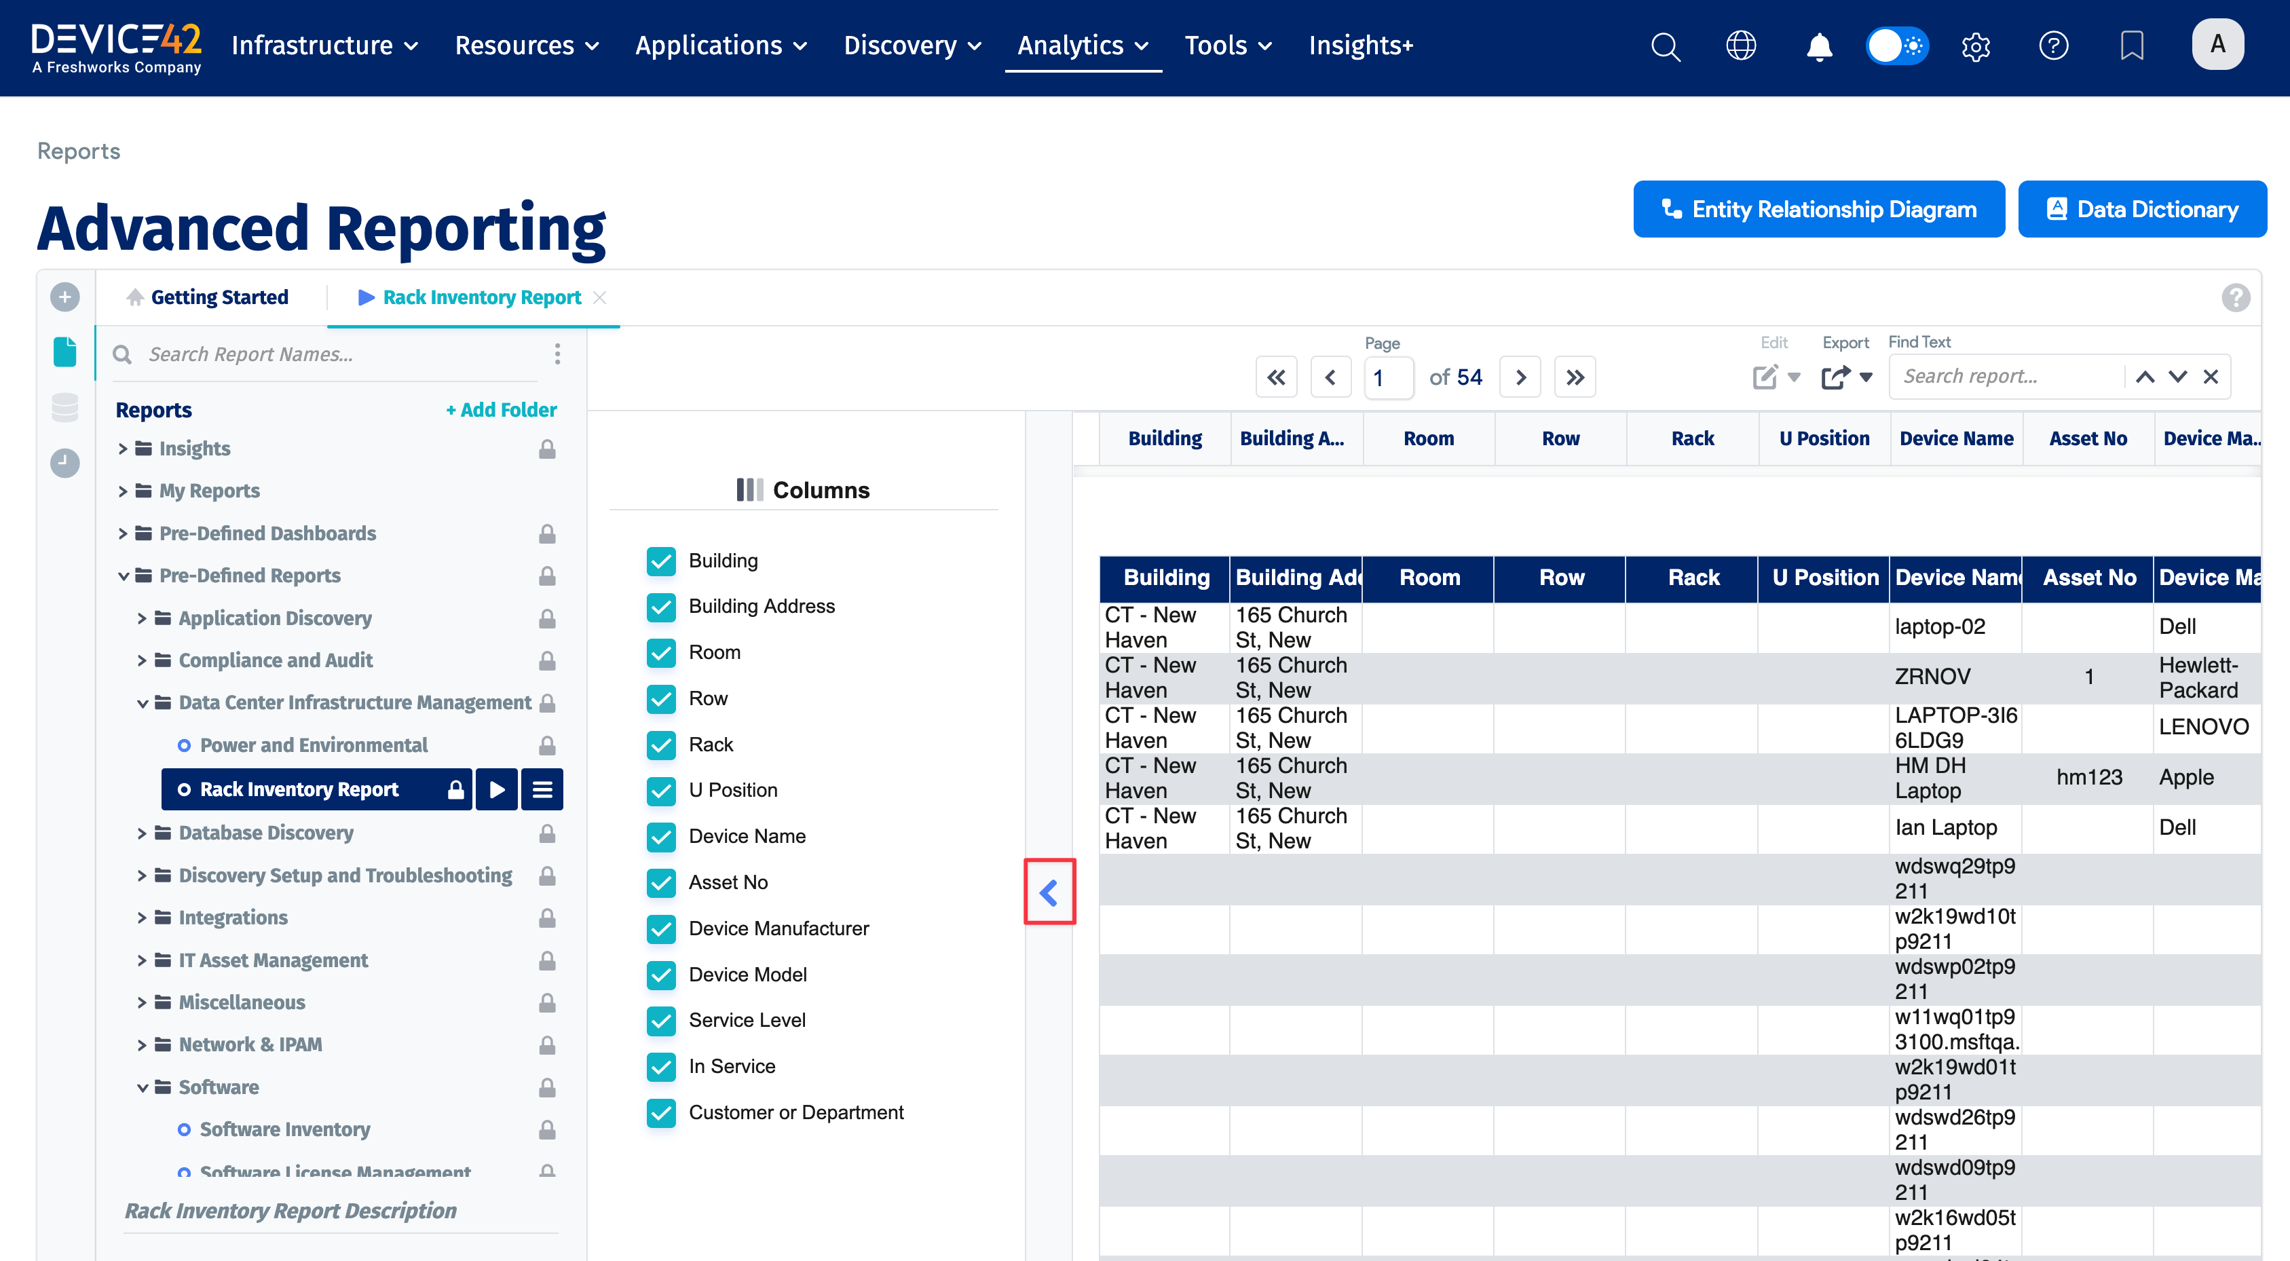Open the Discovery menu
The image size is (2290, 1261).
click(x=912, y=45)
